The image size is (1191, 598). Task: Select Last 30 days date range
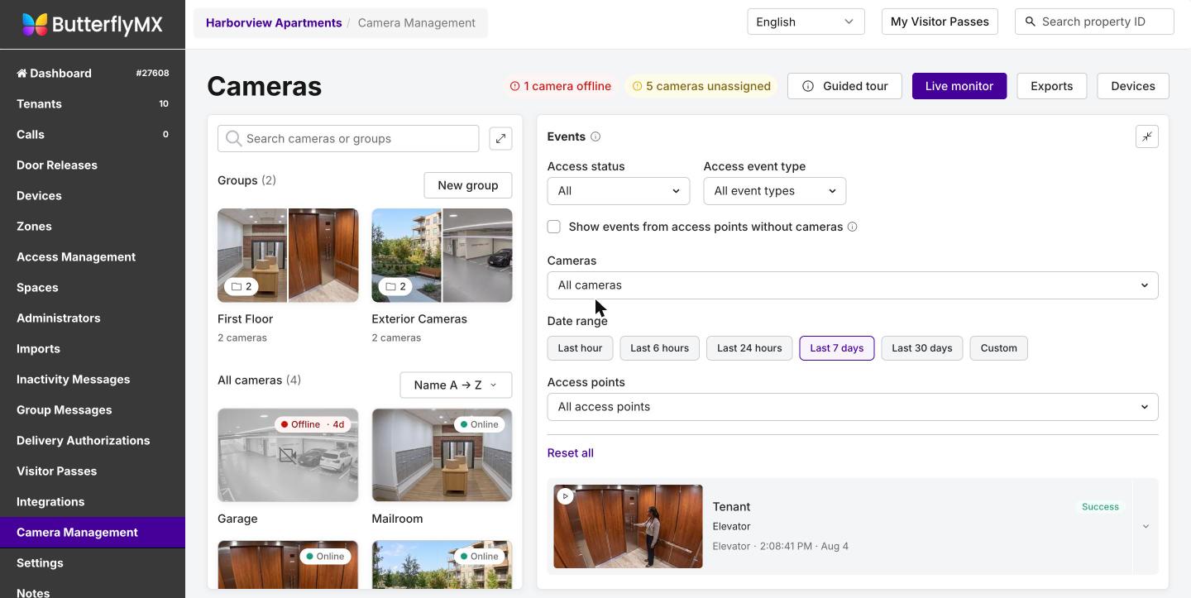click(922, 348)
